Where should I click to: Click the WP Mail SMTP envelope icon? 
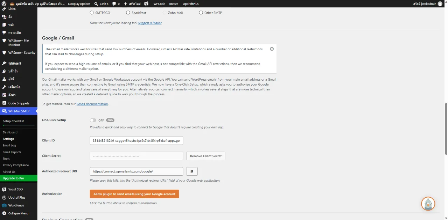click(x=4, y=111)
